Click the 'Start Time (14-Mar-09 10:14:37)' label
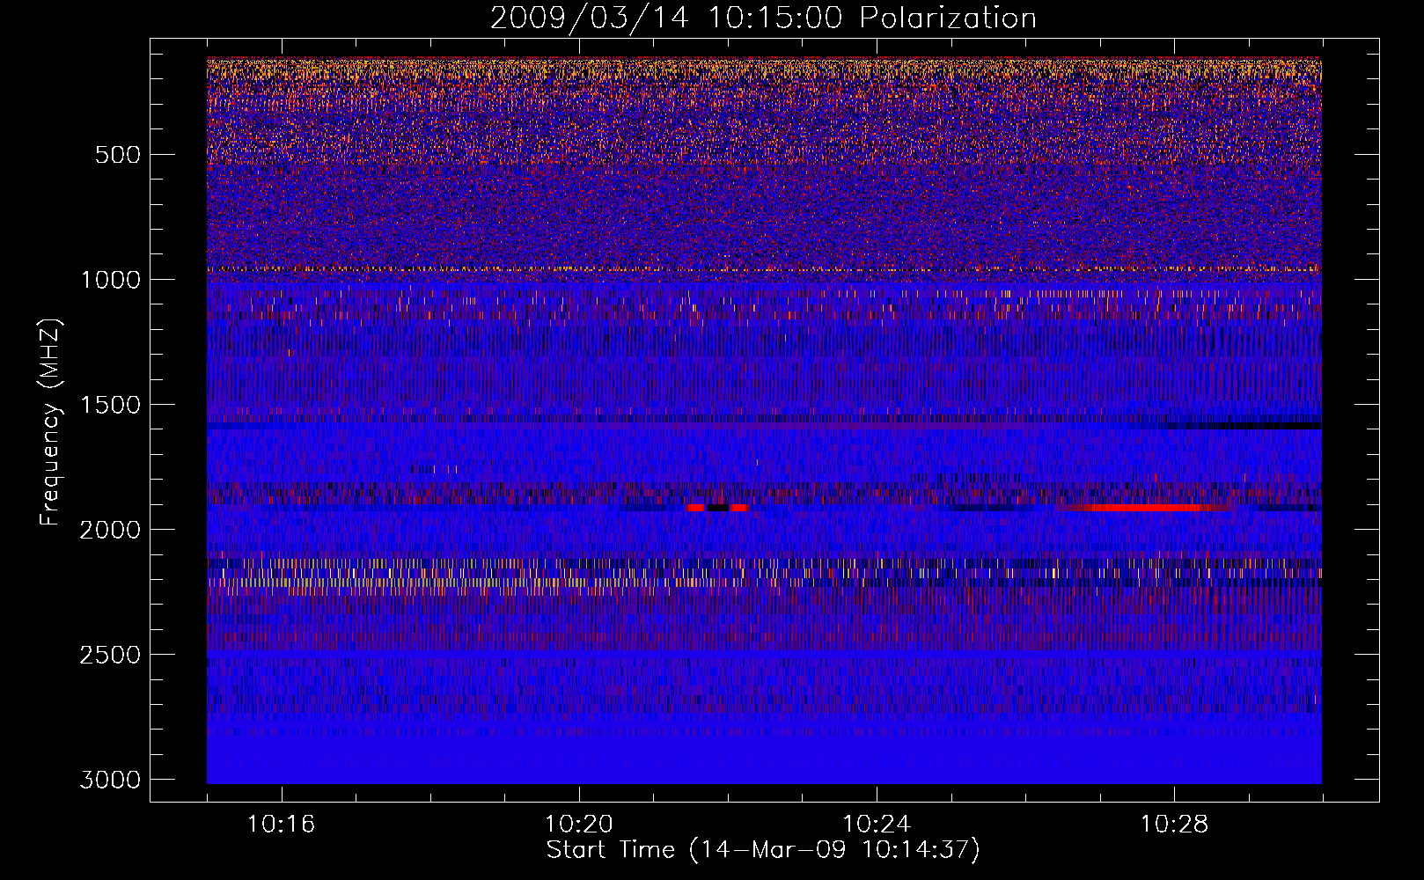The width and height of the screenshot is (1424, 880). 763,850
